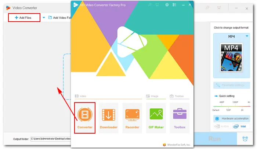This screenshot has width=257, height=149.
Task: Set quick setting to 1080P
Action: tap(235, 102)
